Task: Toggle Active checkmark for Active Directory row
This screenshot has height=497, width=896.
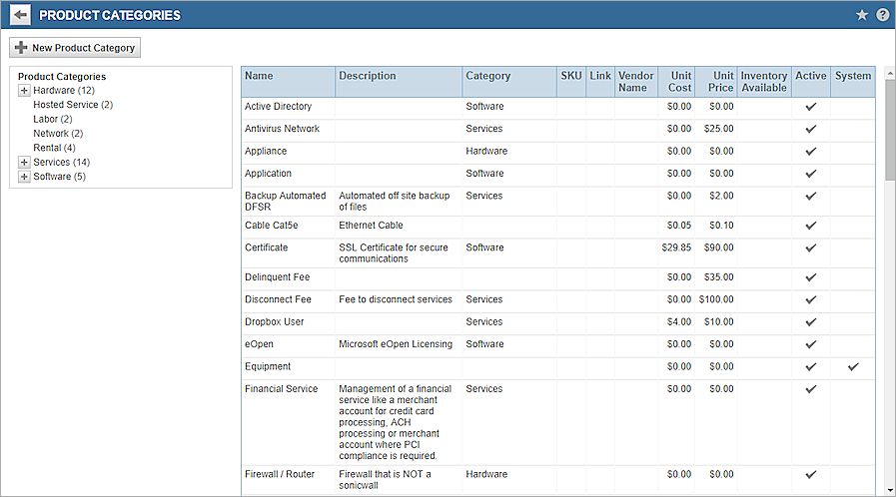Action: (811, 107)
